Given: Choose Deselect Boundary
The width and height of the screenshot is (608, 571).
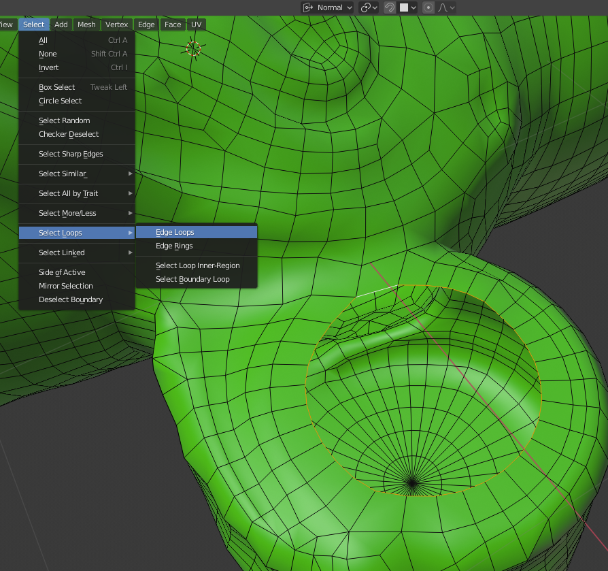Looking at the screenshot, I should pos(77,299).
